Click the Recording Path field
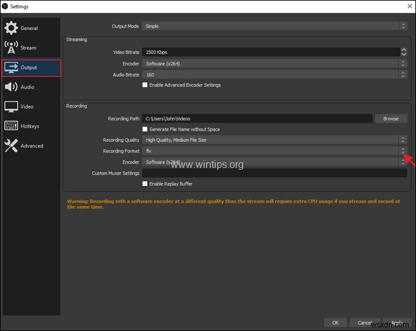The width and height of the screenshot is (416, 331). pyautogui.click(x=257, y=119)
